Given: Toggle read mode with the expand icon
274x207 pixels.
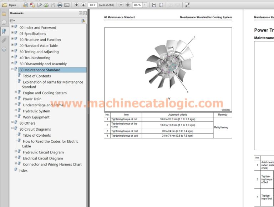Looking at the screenshot, I should [x=187, y=5].
